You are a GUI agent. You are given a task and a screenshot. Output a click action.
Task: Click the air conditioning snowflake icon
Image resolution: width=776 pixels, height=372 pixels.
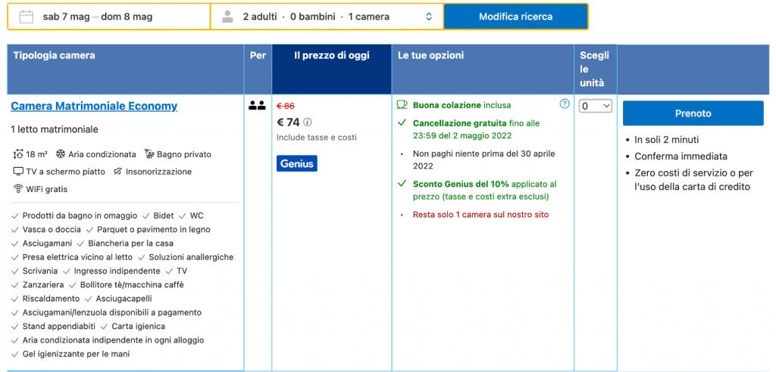click(x=61, y=154)
